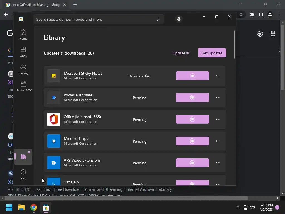Open notification center badge
This screenshot has width=285, height=214.
(x=277, y=207)
